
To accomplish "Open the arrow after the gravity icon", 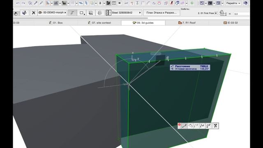I will pyautogui.click(x=104, y=3).
